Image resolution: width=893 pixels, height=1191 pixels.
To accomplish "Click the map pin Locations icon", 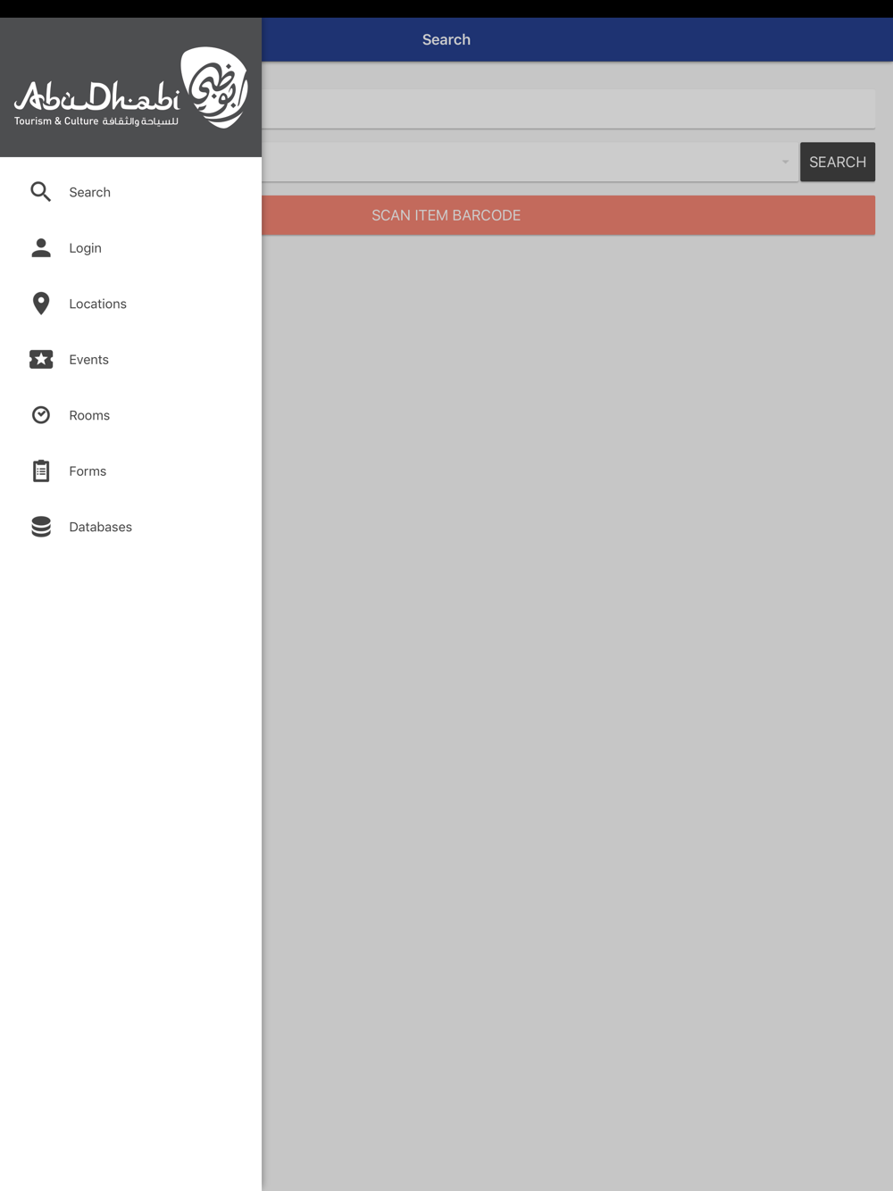I will tap(41, 304).
